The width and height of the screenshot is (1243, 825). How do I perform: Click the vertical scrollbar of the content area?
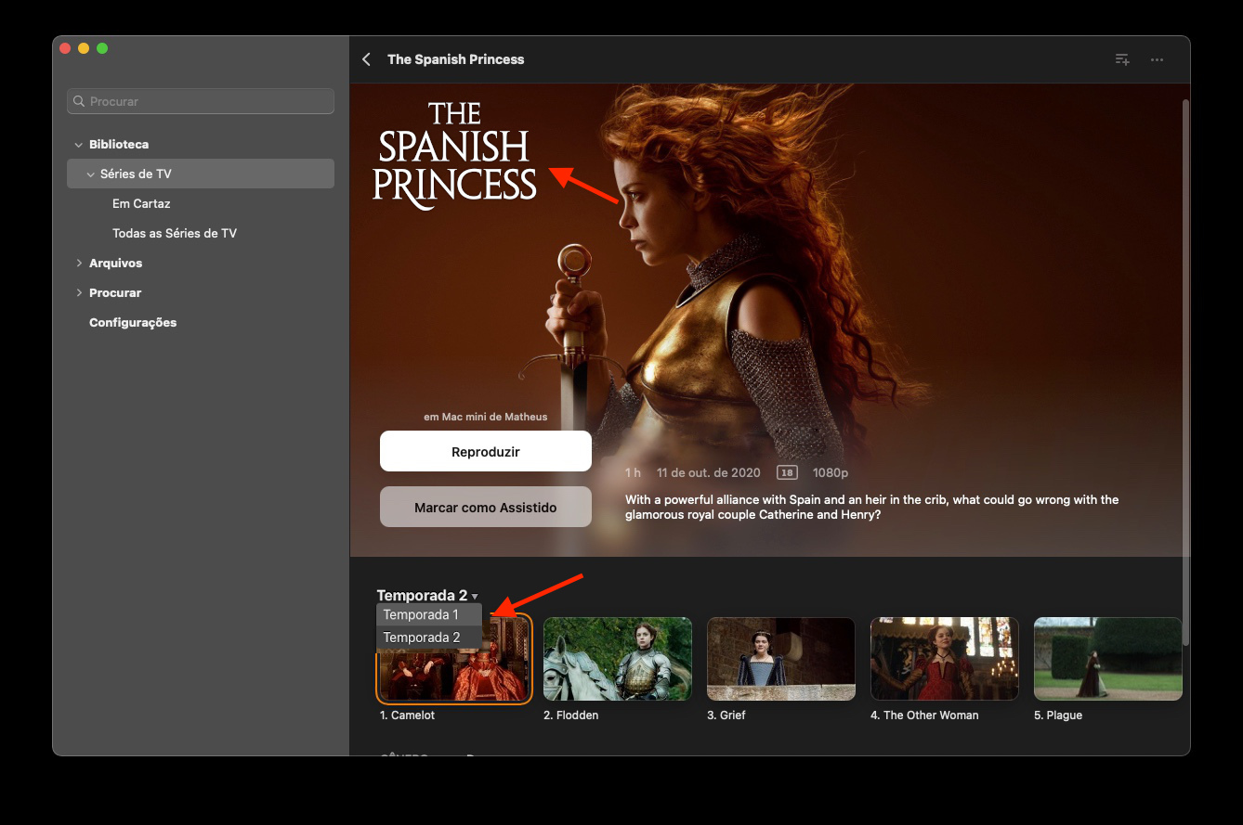[x=1185, y=371]
